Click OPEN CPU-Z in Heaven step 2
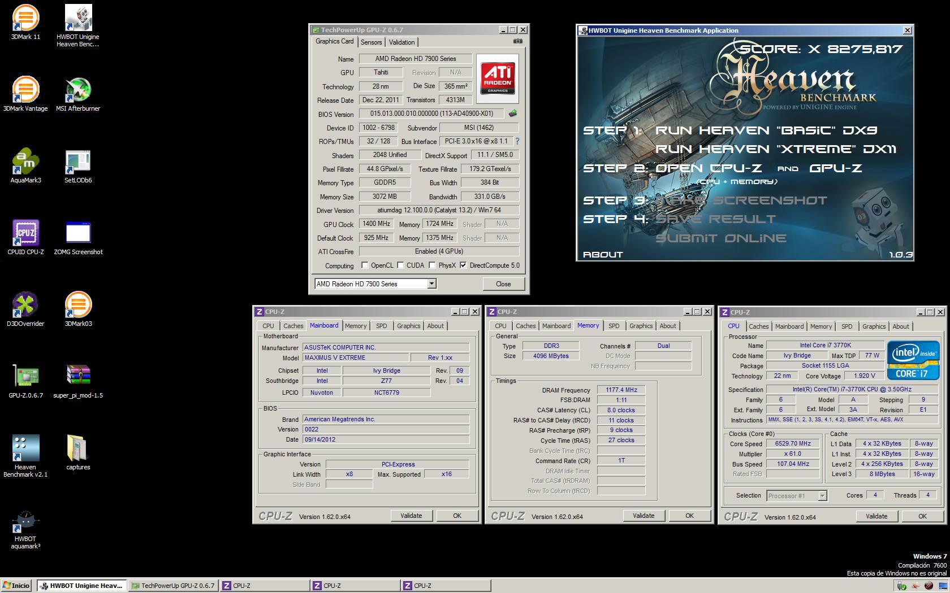This screenshot has height=593, width=950. coord(709,168)
